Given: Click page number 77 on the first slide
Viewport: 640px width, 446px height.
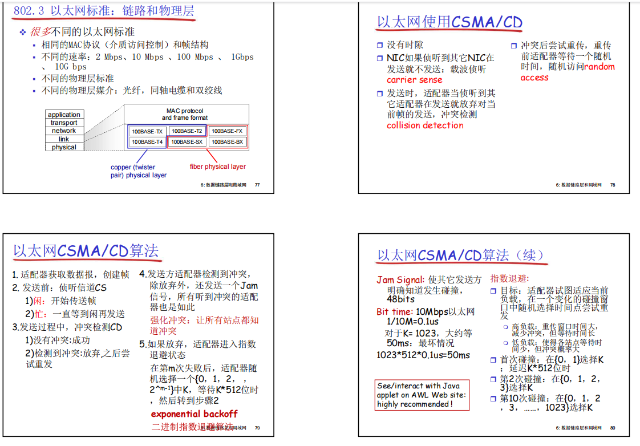Looking at the screenshot, I should [257, 185].
